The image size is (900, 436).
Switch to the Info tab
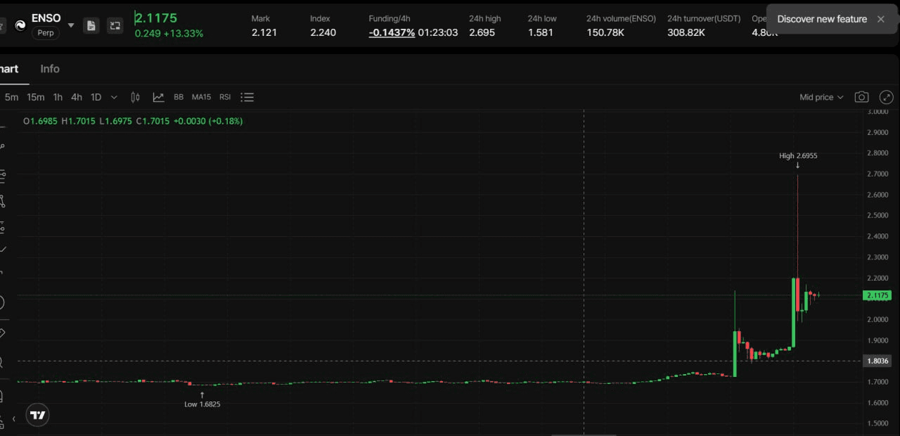click(x=50, y=69)
